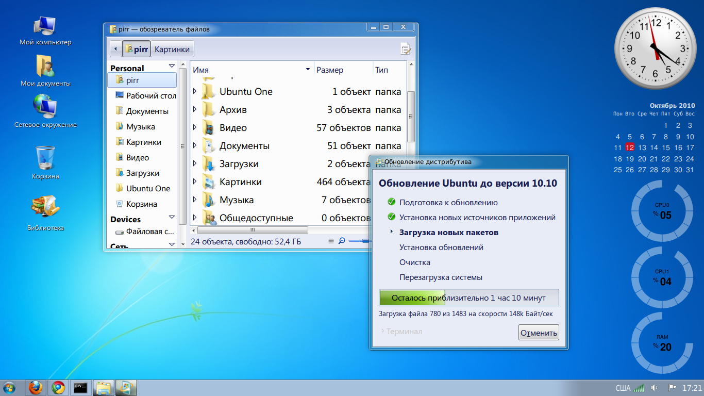
Task: Open Корзина in sidebar
Action: click(142, 204)
